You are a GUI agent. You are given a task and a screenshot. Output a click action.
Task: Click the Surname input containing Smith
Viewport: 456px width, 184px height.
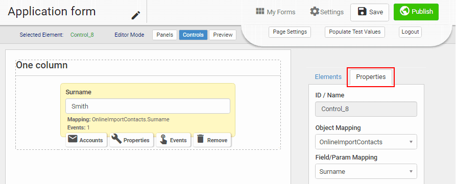click(x=148, y=106)
